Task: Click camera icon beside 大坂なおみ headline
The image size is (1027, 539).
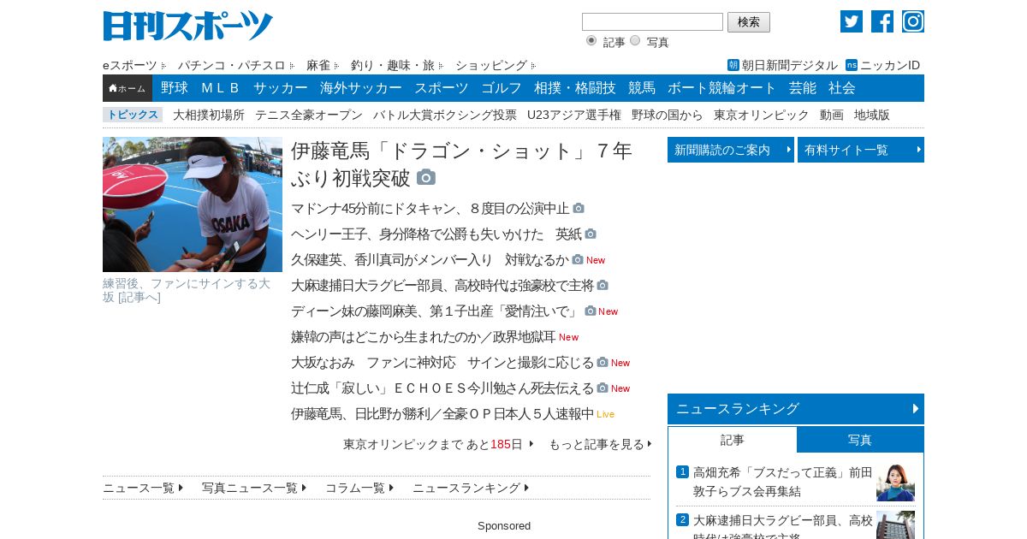Action: pyautogui.click(x=603, y=362)
